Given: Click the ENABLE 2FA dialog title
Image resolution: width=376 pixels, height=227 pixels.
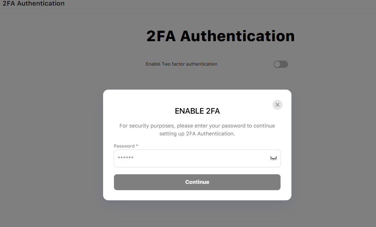Looking at the screenshot, I should pos(197,111).
